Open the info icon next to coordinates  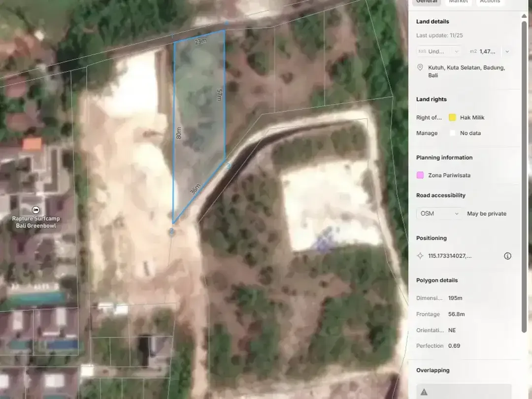click(507, 256)
